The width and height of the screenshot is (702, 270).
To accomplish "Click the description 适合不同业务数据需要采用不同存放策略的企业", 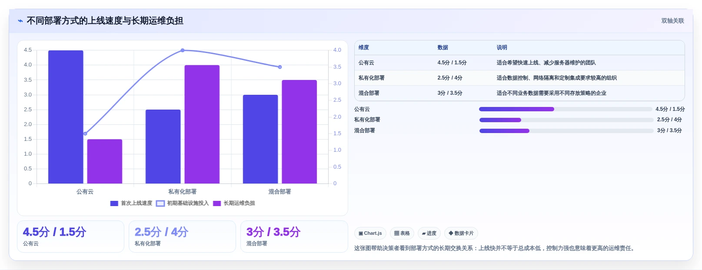I will [x=552, y=93].
